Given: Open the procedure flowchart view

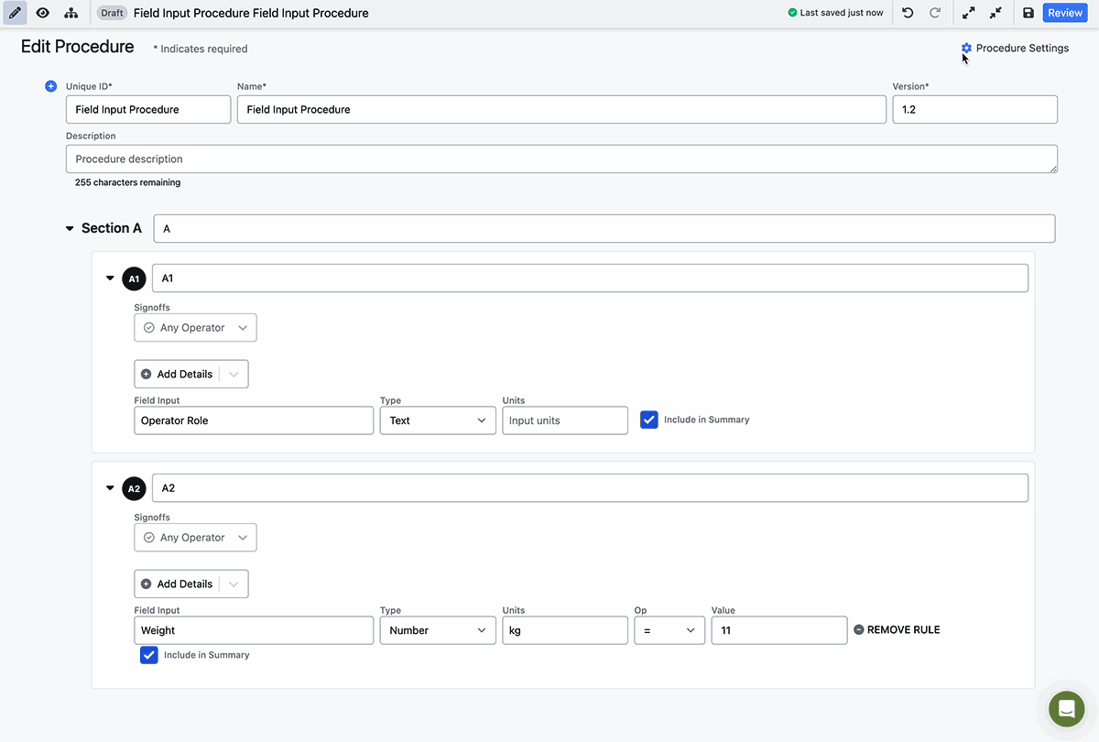Looking at the screenshot, I should [71, 13].
